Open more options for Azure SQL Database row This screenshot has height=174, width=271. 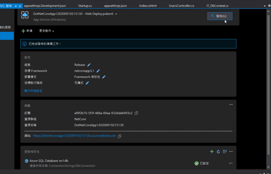(231, 163)
